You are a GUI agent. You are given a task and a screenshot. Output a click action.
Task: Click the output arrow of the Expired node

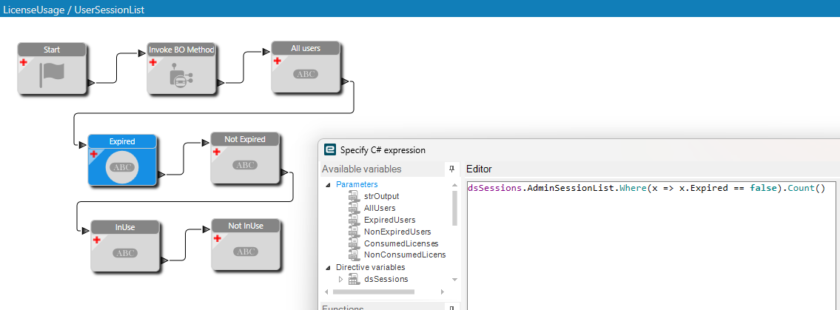[162, 174]
